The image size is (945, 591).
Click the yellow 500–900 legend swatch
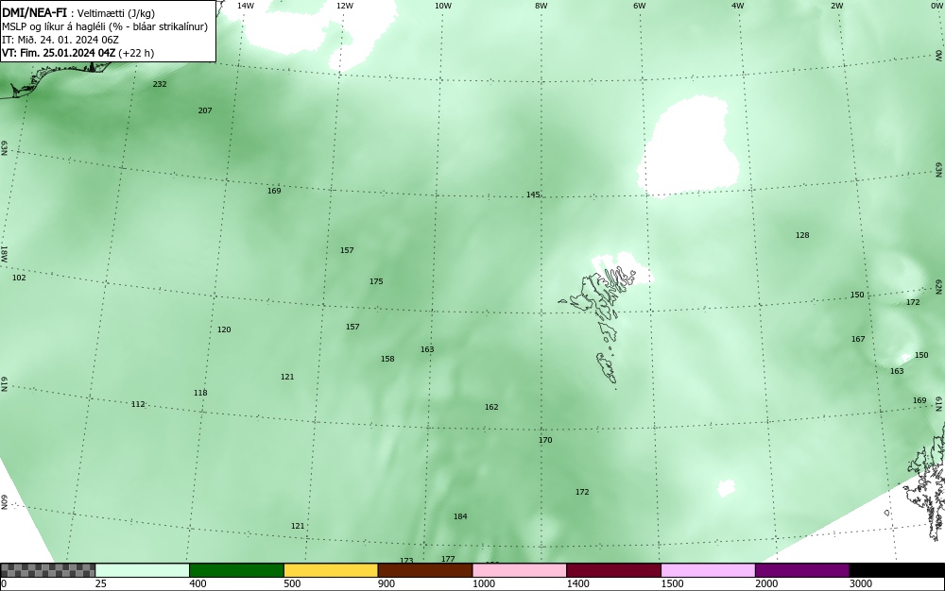pos(331,570)
